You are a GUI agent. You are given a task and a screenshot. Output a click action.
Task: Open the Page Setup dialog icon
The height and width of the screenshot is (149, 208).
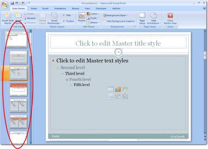[x=142, y=19]
